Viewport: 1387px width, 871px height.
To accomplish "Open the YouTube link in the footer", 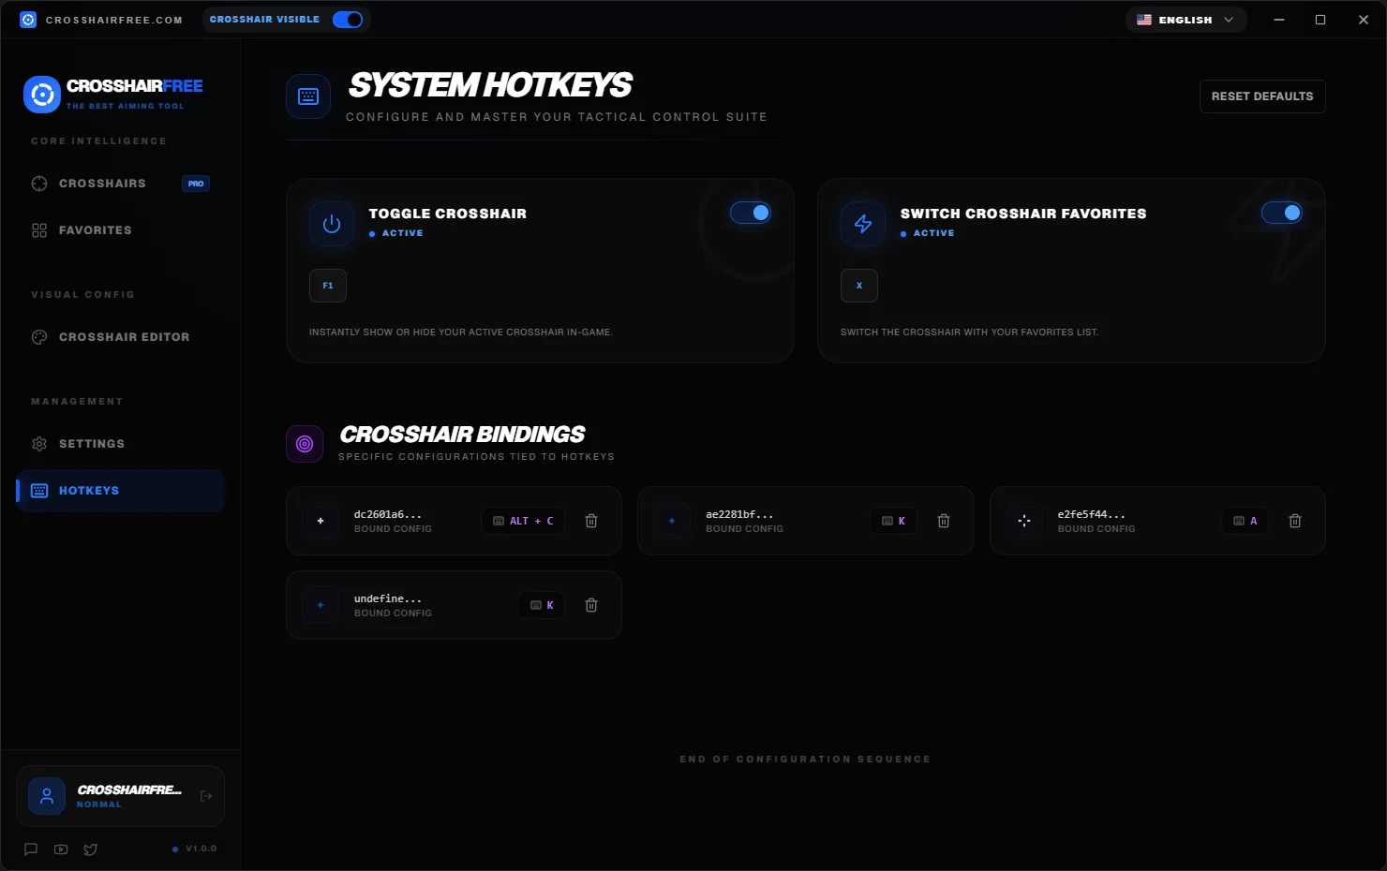I will tap(60, 849).
